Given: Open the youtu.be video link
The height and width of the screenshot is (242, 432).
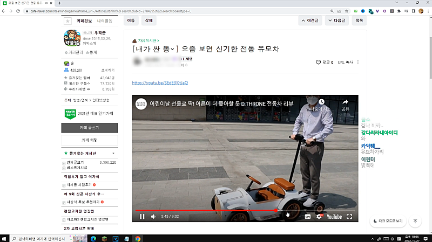Looking at the screenshot, I should tap(160, 83).
